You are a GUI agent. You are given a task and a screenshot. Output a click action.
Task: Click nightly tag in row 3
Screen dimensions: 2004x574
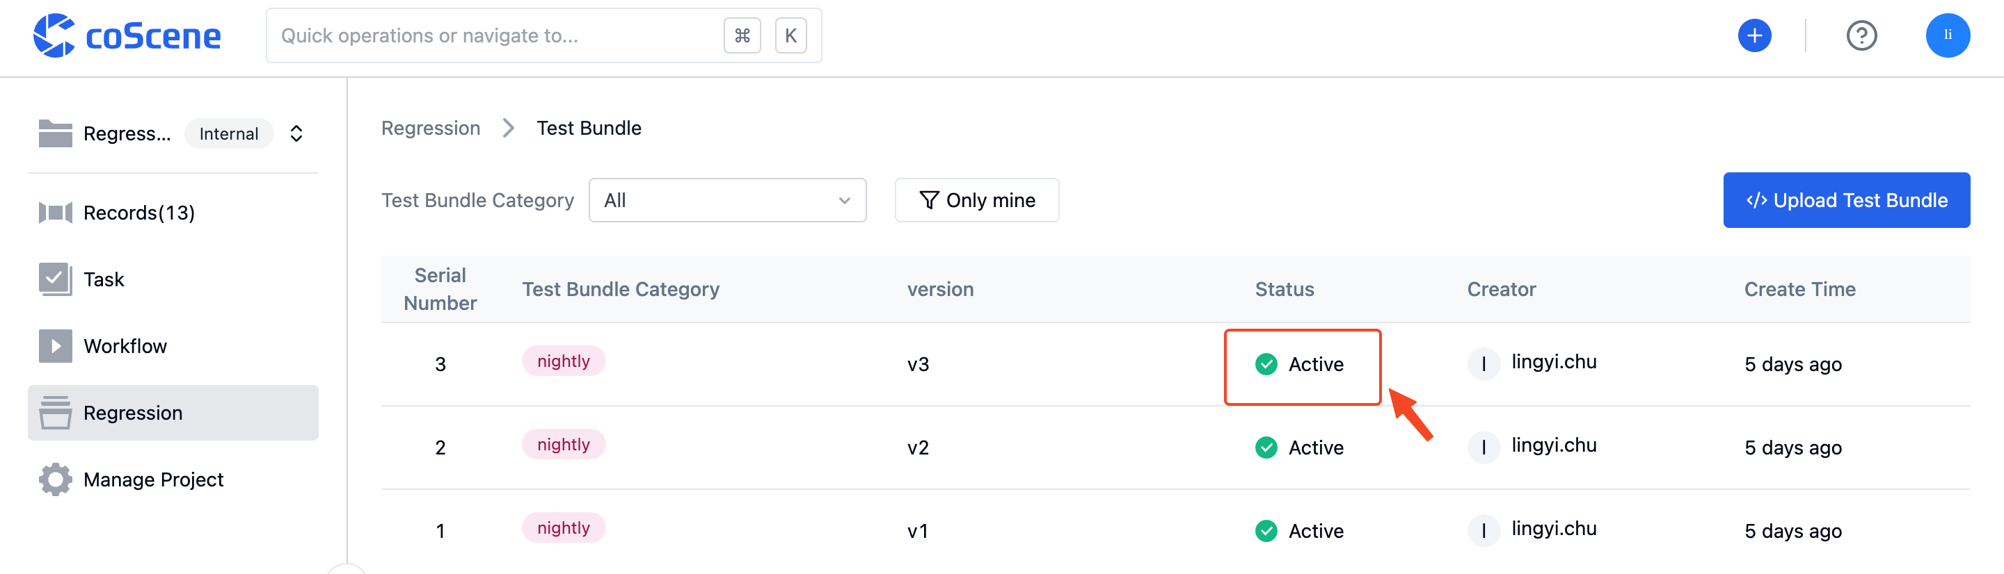coord(563,361)
